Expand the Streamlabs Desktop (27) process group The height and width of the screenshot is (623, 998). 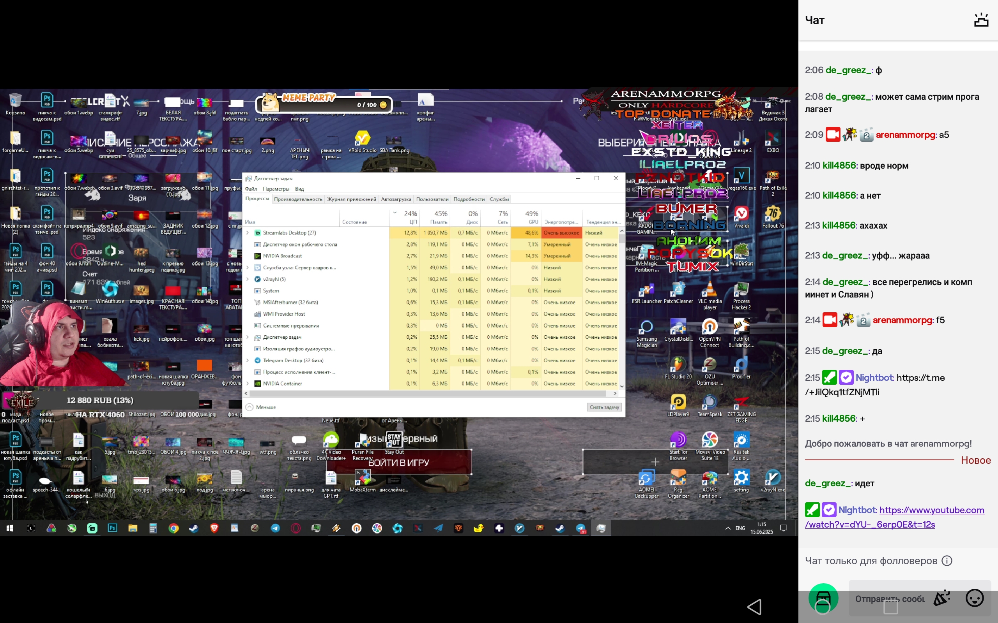[248, 233]
